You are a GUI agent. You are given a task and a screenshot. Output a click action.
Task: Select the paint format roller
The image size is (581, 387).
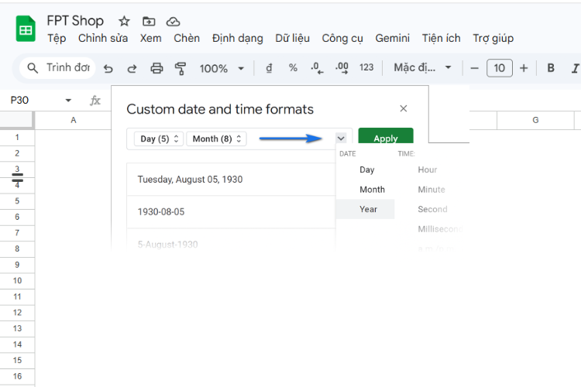[x=180, y=69]
